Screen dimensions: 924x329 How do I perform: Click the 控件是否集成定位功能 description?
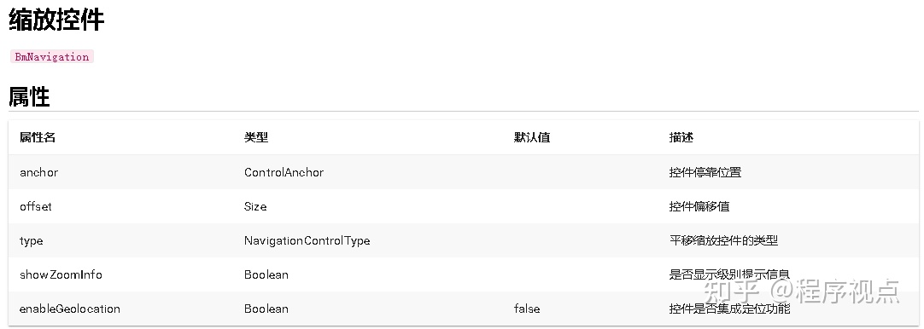click(729, 309)
